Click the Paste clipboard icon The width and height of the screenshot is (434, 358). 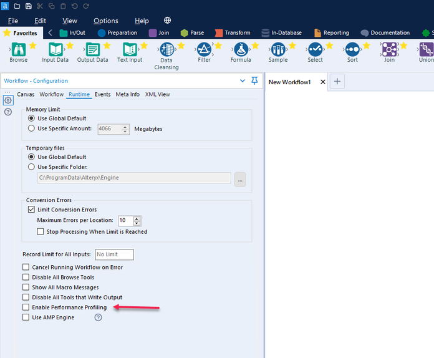(x=63, y=6)
